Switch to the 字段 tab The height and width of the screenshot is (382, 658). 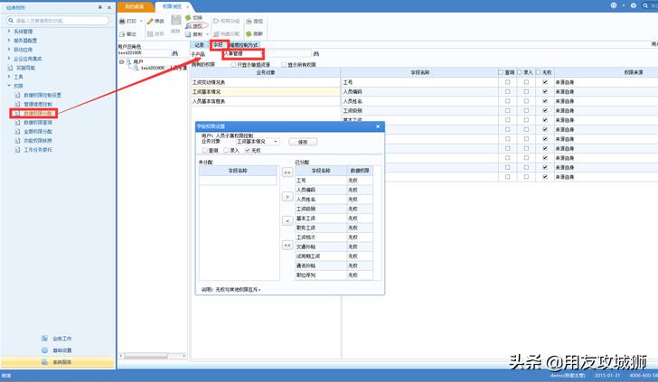(218, 45)
